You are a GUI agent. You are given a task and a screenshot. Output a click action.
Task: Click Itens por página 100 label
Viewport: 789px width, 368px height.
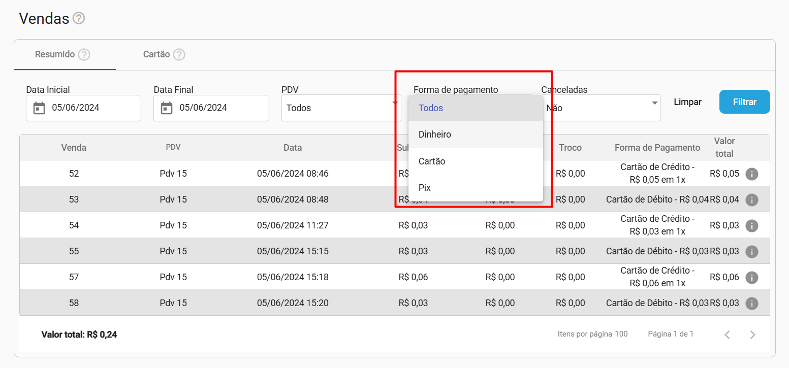592,334
